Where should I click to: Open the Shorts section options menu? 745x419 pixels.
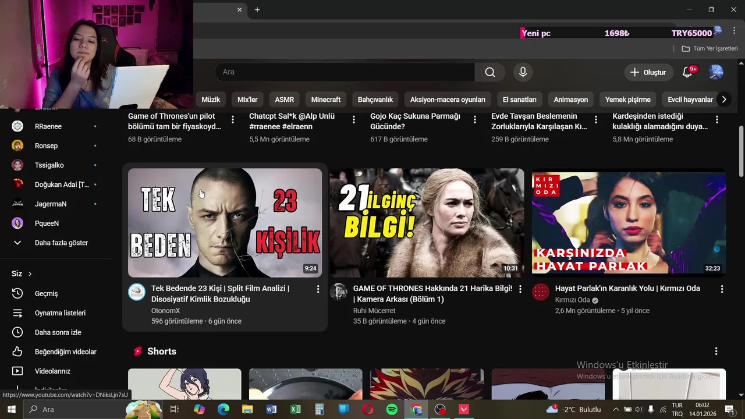[716, 351]
